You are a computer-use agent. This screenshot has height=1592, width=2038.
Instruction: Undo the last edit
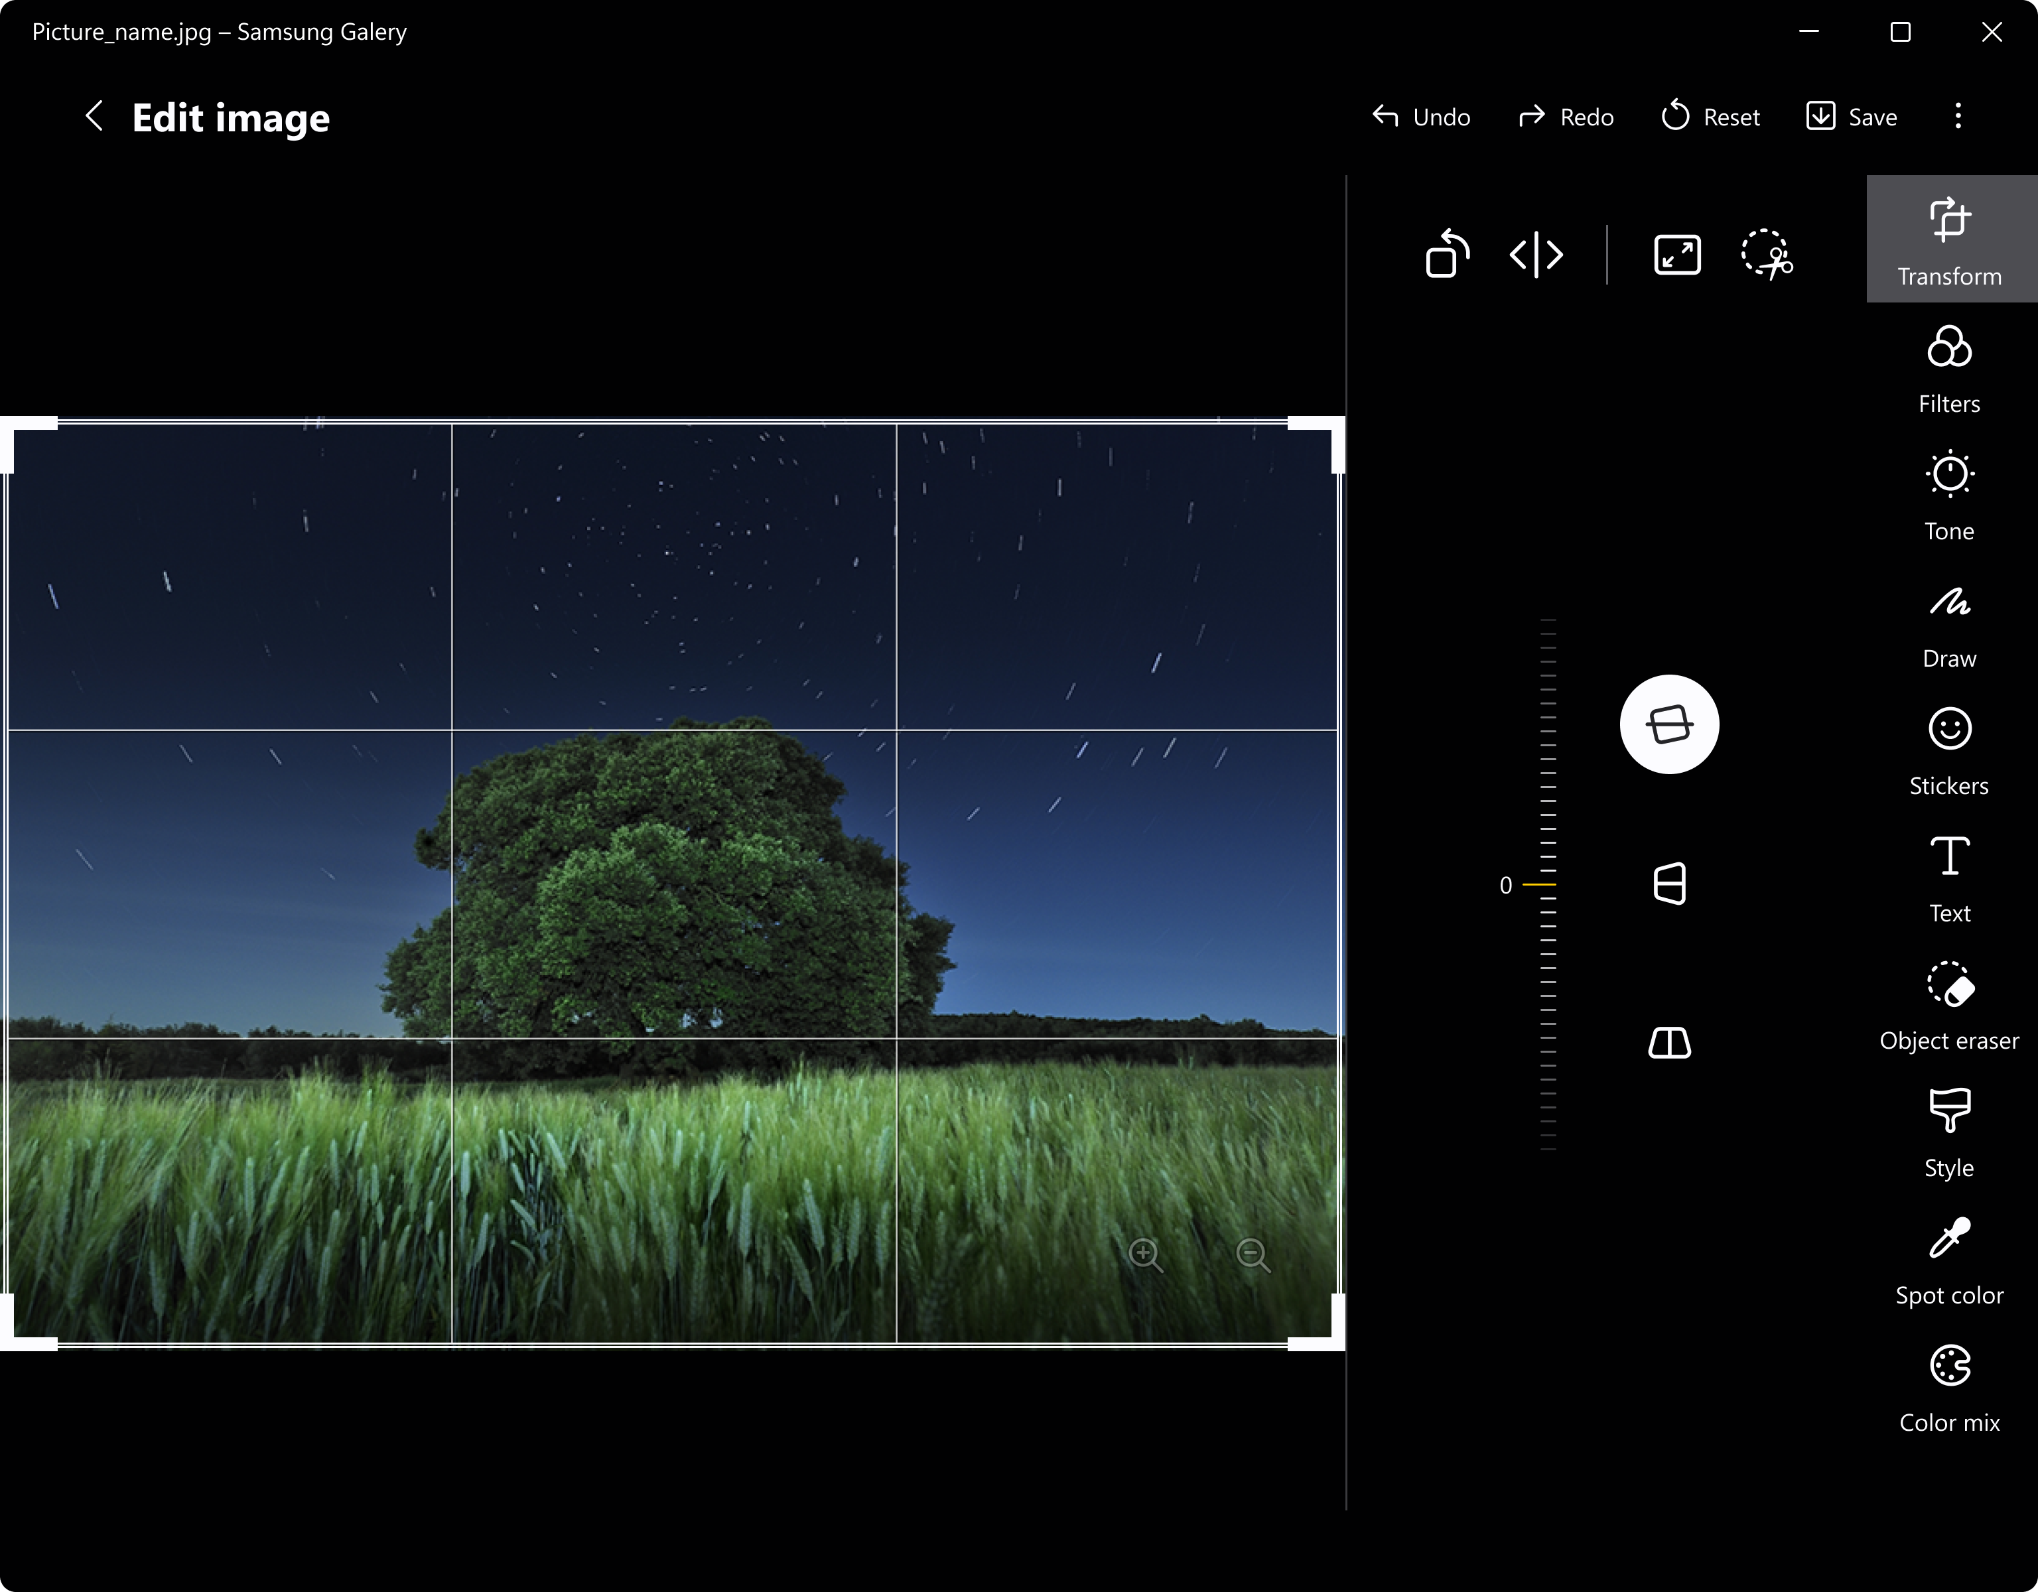(x=1418, y=115)
